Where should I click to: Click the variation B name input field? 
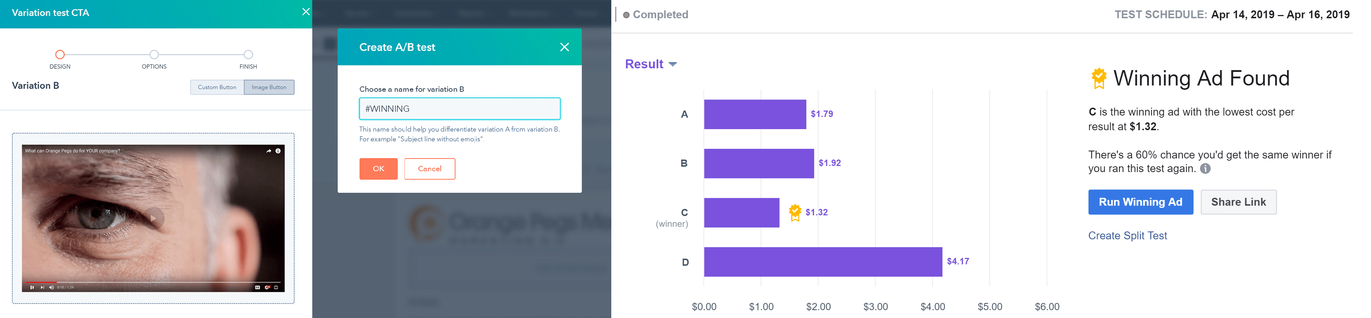(460, 109)
